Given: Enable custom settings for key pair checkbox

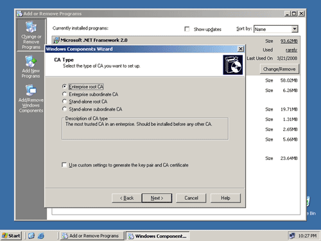Looking at the screenshot, I should [64, 165].
